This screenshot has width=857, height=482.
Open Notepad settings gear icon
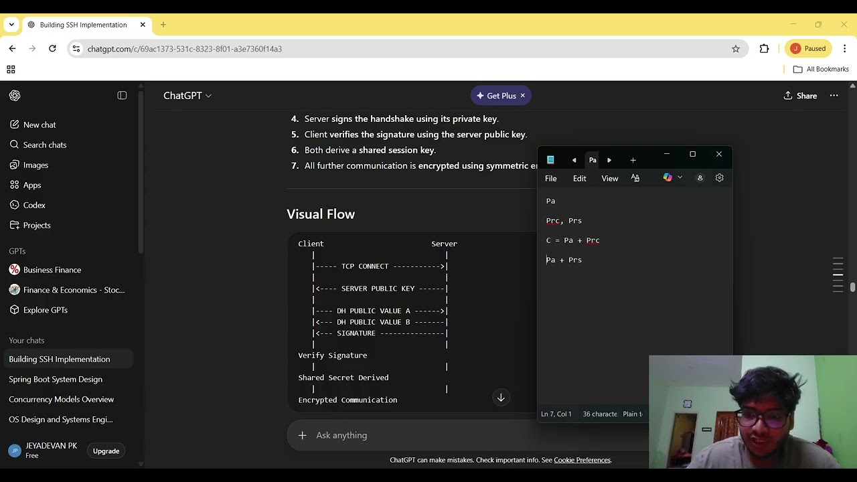click(x=719, y=178)
